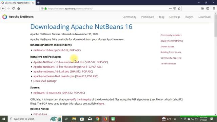Screen dimensions: 217x122
Task: Open the Windows Start menu
Action: coord(4,119)
